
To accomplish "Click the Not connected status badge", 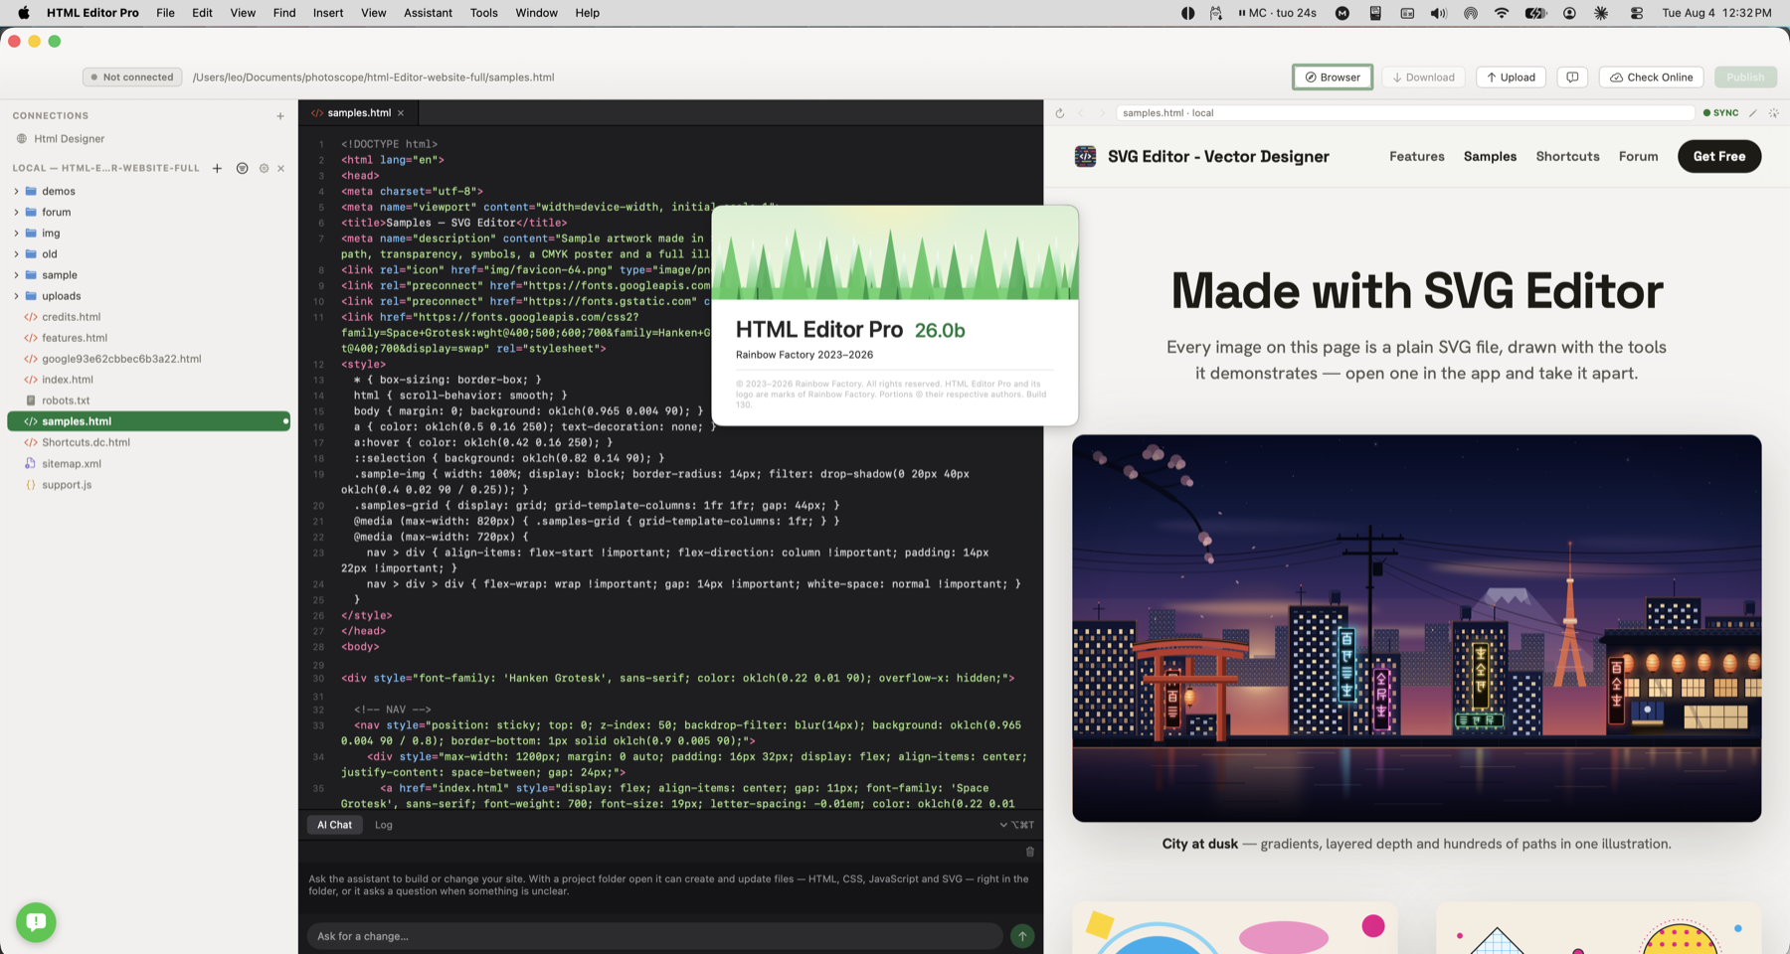I will (x=132, y=78).
